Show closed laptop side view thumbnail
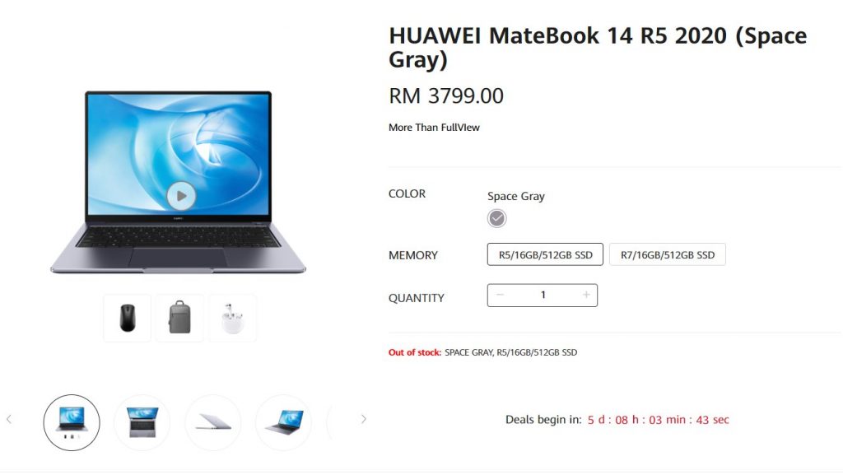 (x=213, y=422)
